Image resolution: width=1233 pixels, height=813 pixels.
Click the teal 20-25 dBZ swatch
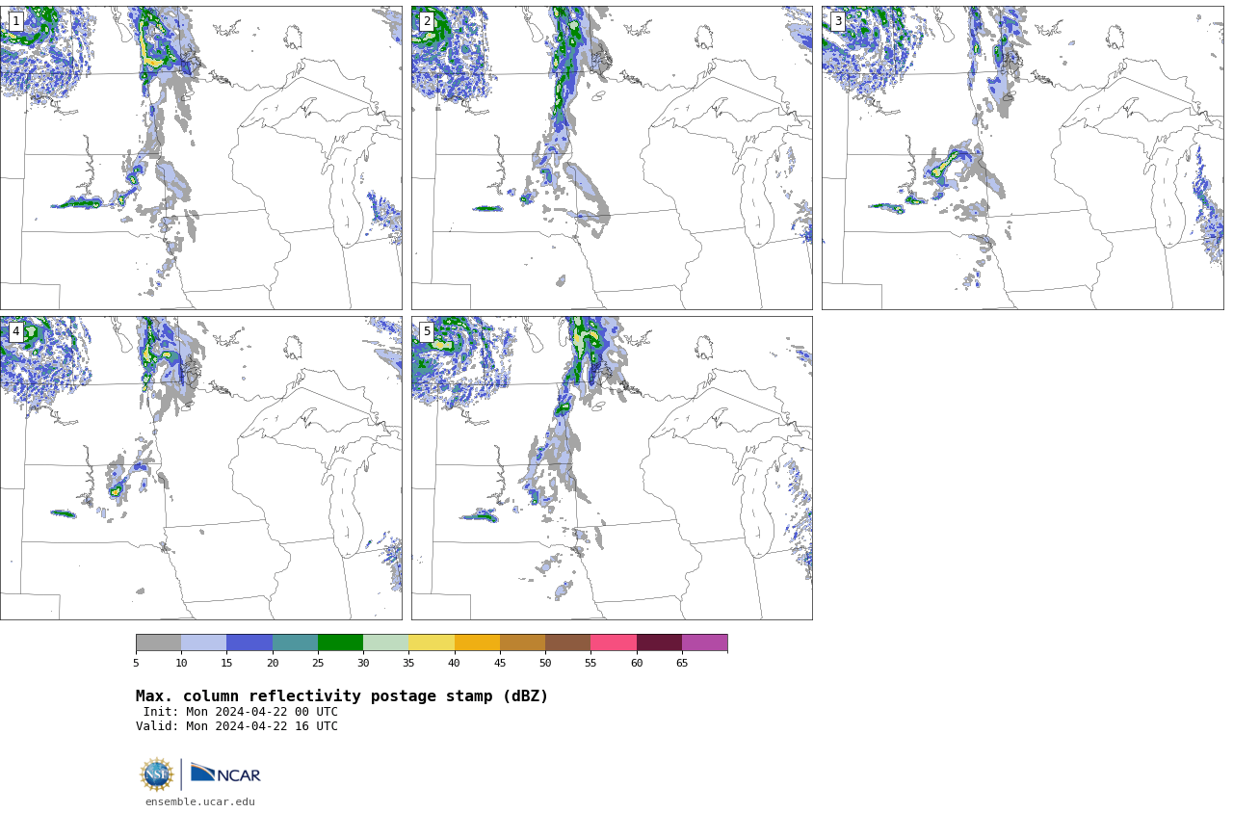click(295, 643)
